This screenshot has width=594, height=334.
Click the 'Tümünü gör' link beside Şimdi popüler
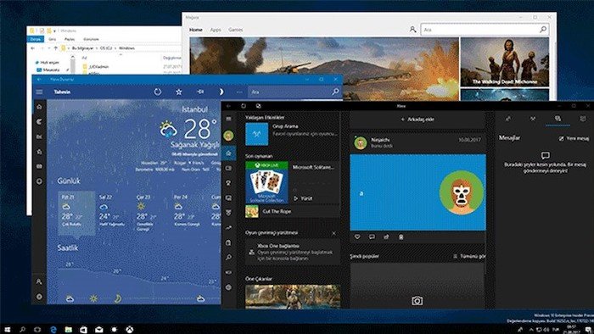470,256
